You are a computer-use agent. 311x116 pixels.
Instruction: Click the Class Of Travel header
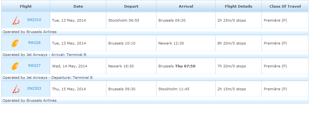[x=285, y=6]
